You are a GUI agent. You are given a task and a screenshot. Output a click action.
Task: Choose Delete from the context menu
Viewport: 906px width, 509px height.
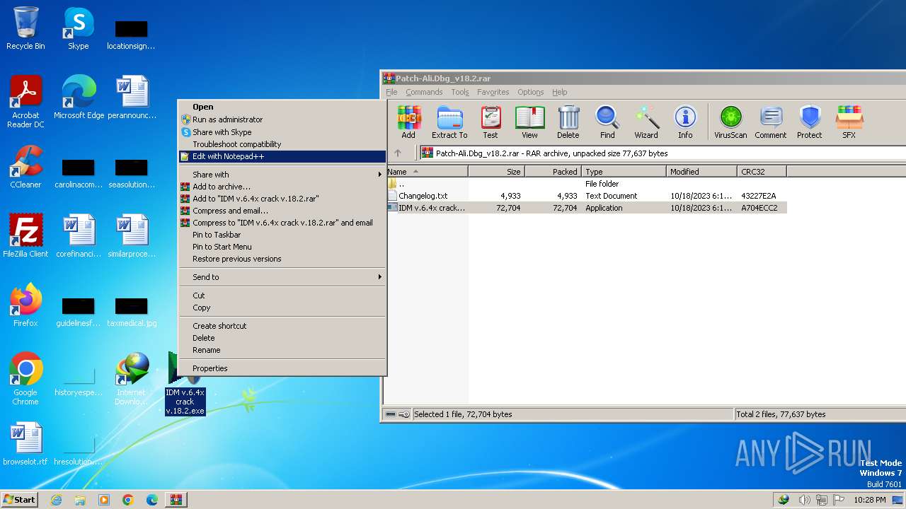click(282, 338)
